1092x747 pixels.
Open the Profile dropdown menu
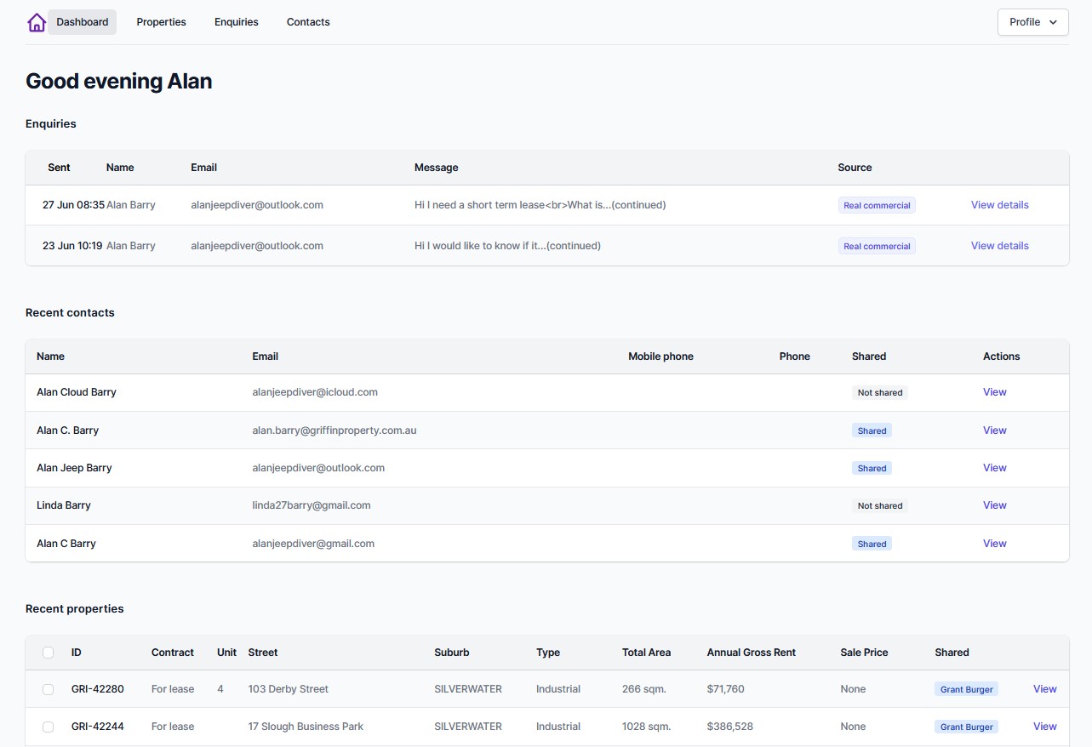coord(1032,22)
